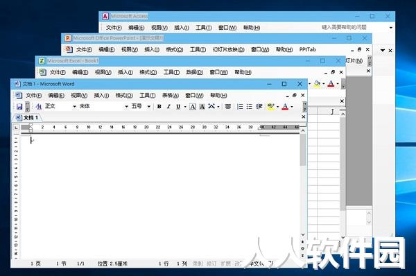Open 数据(D) menu in Excel
The width and height of the screenshot is (416, 276).
(x=194, y=72)
